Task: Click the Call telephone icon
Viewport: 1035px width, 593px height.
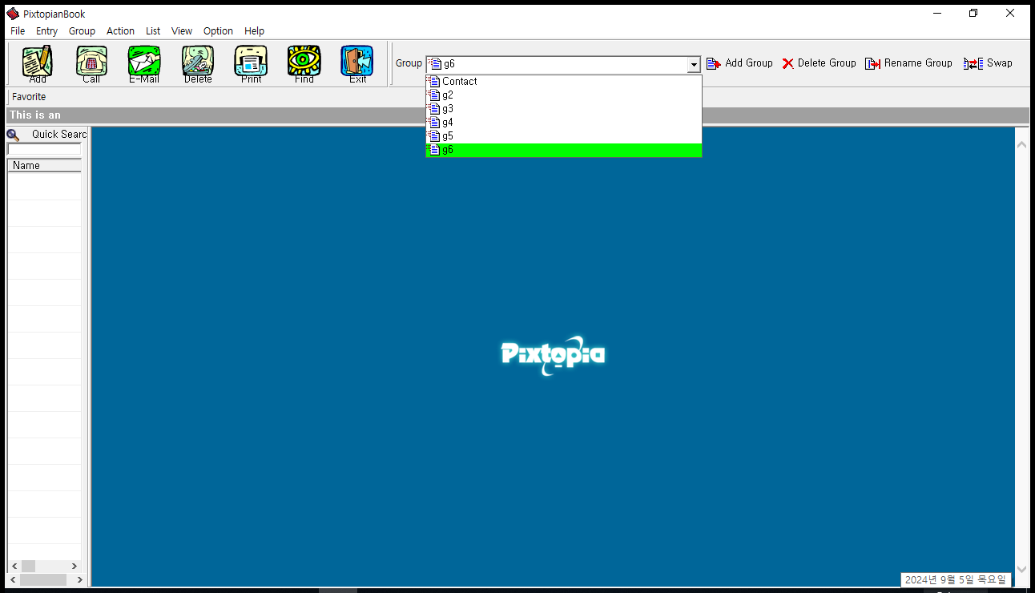Action: tap(91, 63)
